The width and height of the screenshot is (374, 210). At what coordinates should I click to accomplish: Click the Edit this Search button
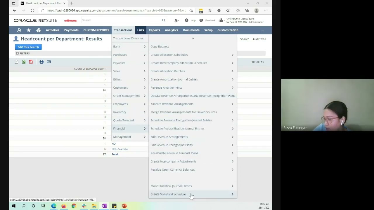[x=28, y=47]
